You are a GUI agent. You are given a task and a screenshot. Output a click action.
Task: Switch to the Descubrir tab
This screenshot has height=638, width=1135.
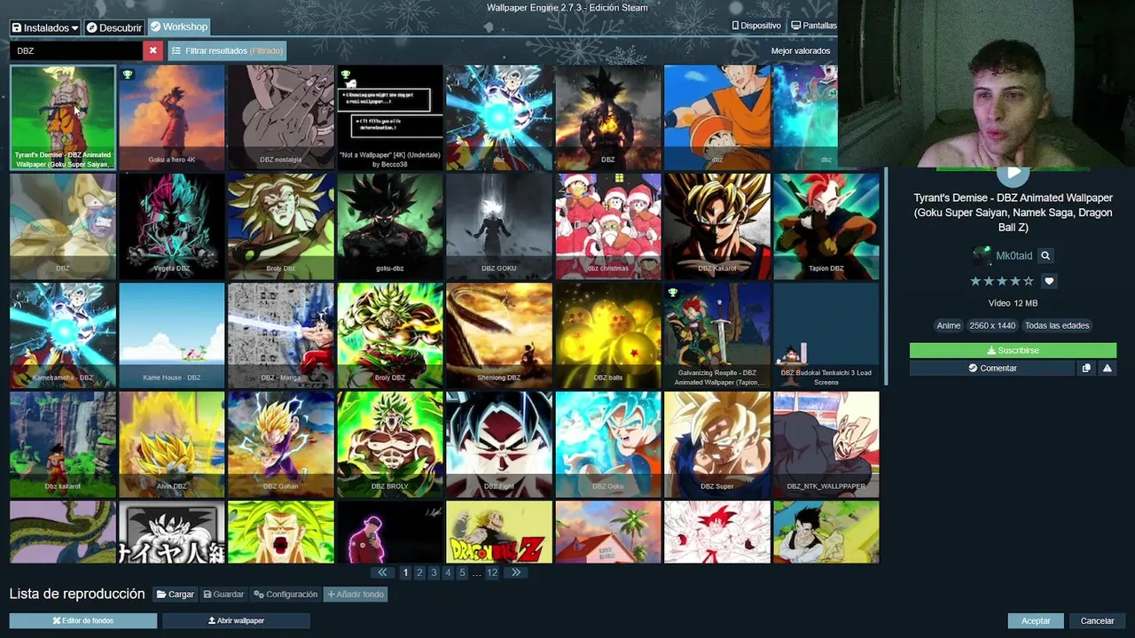click(114, 27)
